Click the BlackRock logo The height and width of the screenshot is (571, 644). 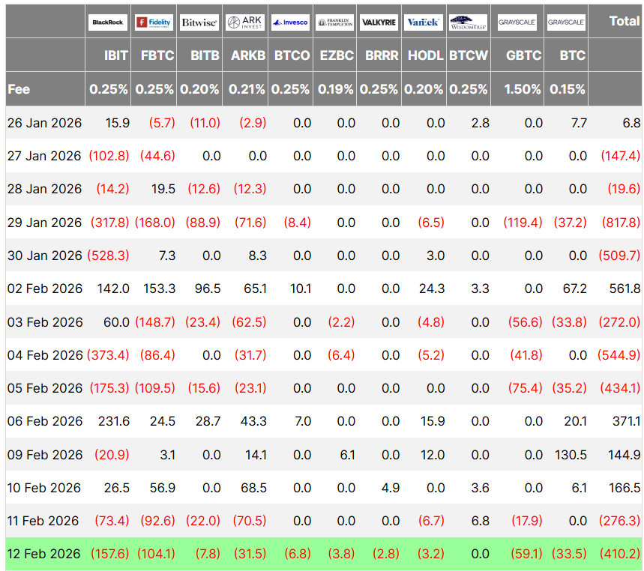[x=109, y=22]
